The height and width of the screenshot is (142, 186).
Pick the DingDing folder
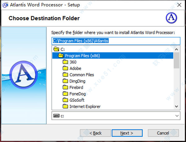pyautogui.click(x=77, y=81)
